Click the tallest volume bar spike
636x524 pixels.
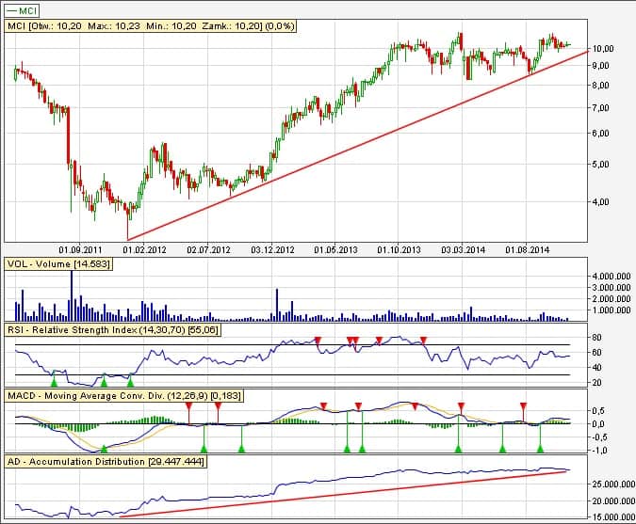tap(70, 294)
